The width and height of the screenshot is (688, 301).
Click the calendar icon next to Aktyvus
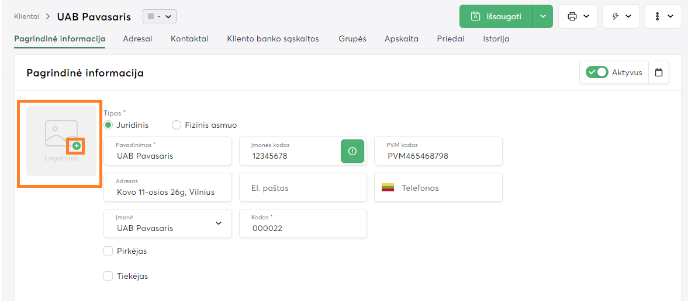coord(659,73)
